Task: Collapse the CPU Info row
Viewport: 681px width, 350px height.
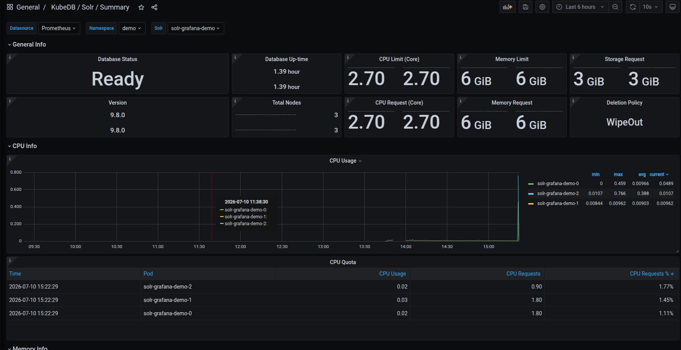Action: (22, 146)
